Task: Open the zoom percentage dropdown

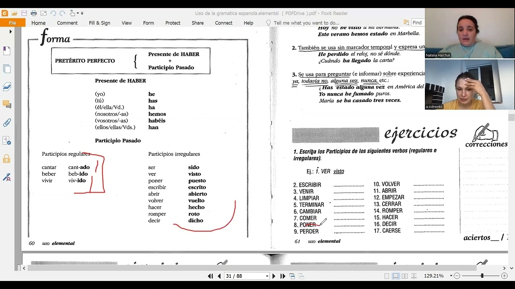Action: point(451,276)
